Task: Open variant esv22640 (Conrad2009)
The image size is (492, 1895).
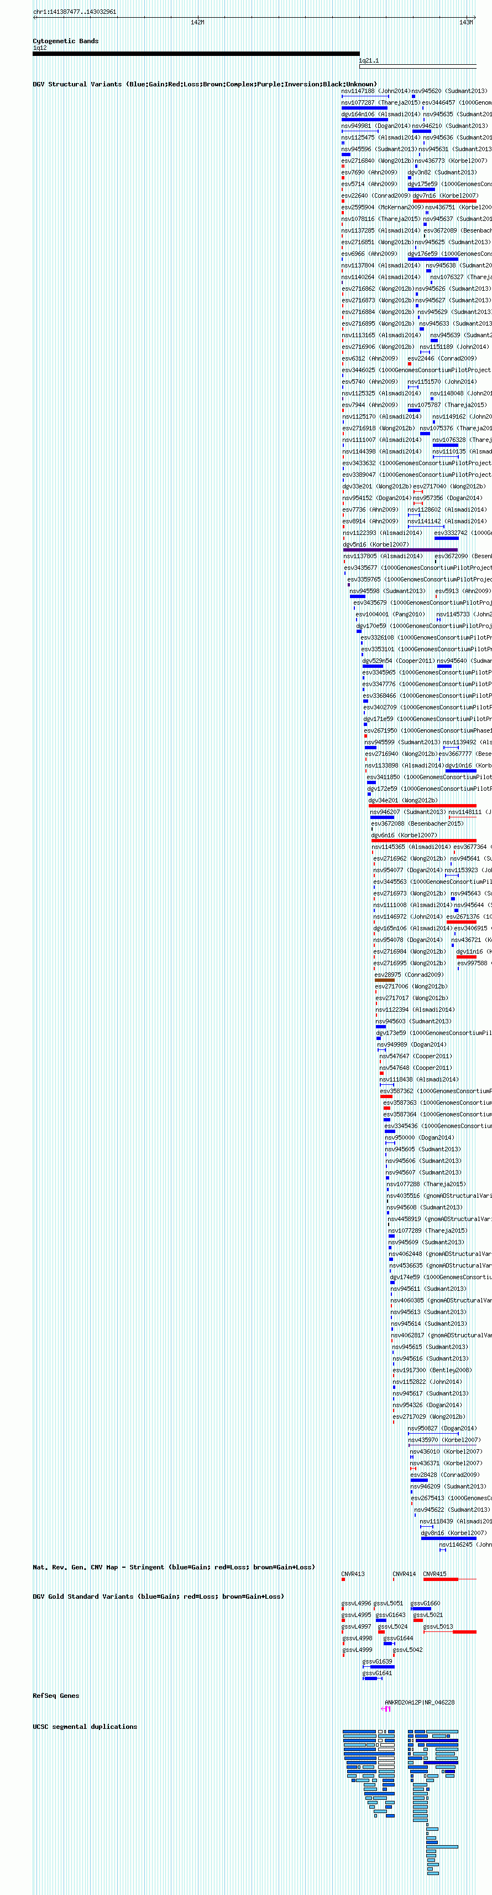Action: [375, 195]
